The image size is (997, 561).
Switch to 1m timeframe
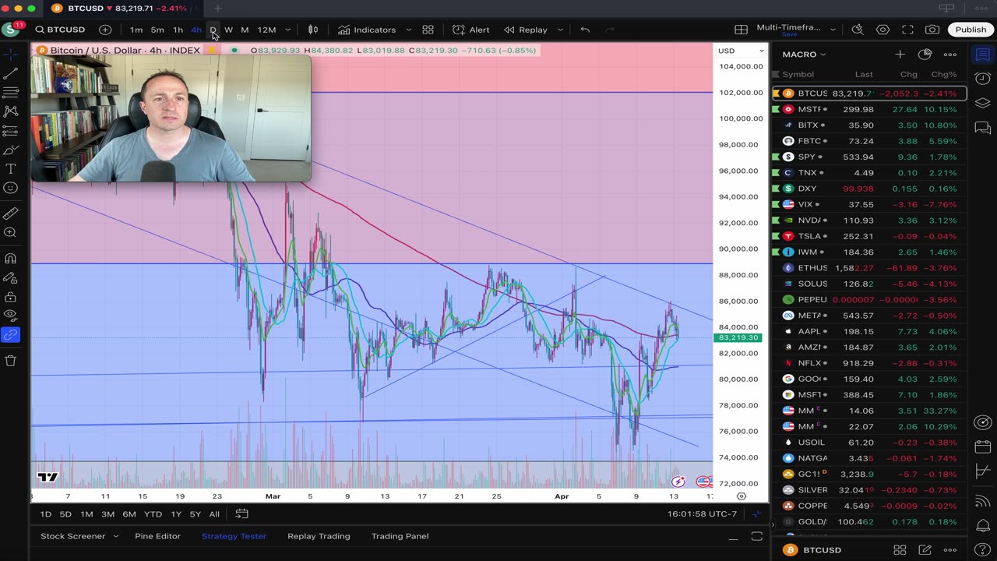pyautogui.click(x=136, y=30)
